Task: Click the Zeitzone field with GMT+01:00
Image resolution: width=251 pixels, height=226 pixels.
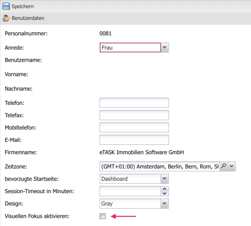Action: (x=160, y=166)
